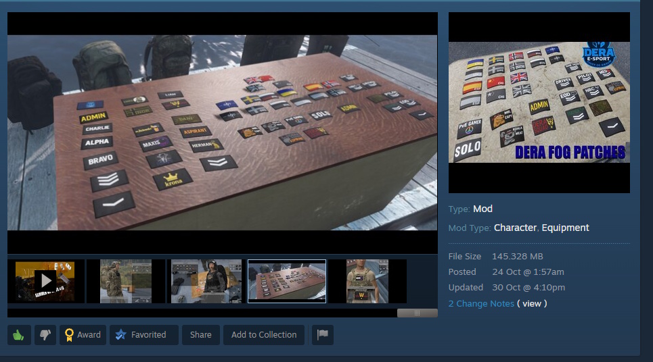Open the Share dialog

click(201, 335)
